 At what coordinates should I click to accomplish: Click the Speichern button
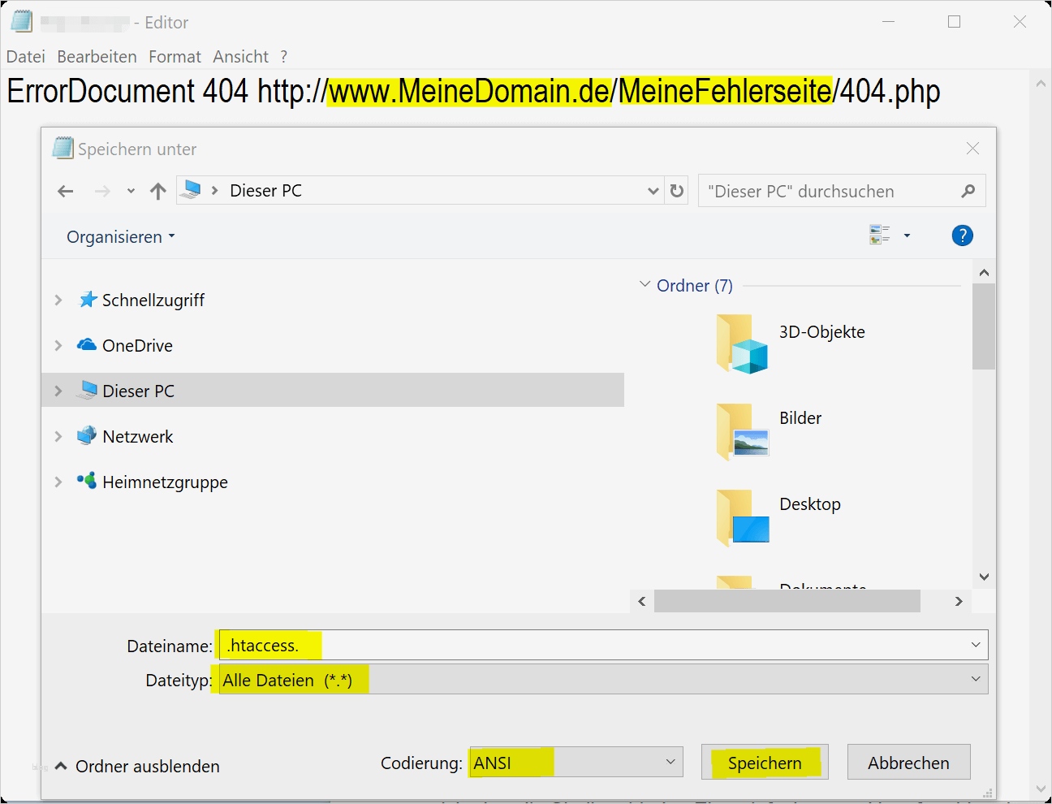(765, 763)
